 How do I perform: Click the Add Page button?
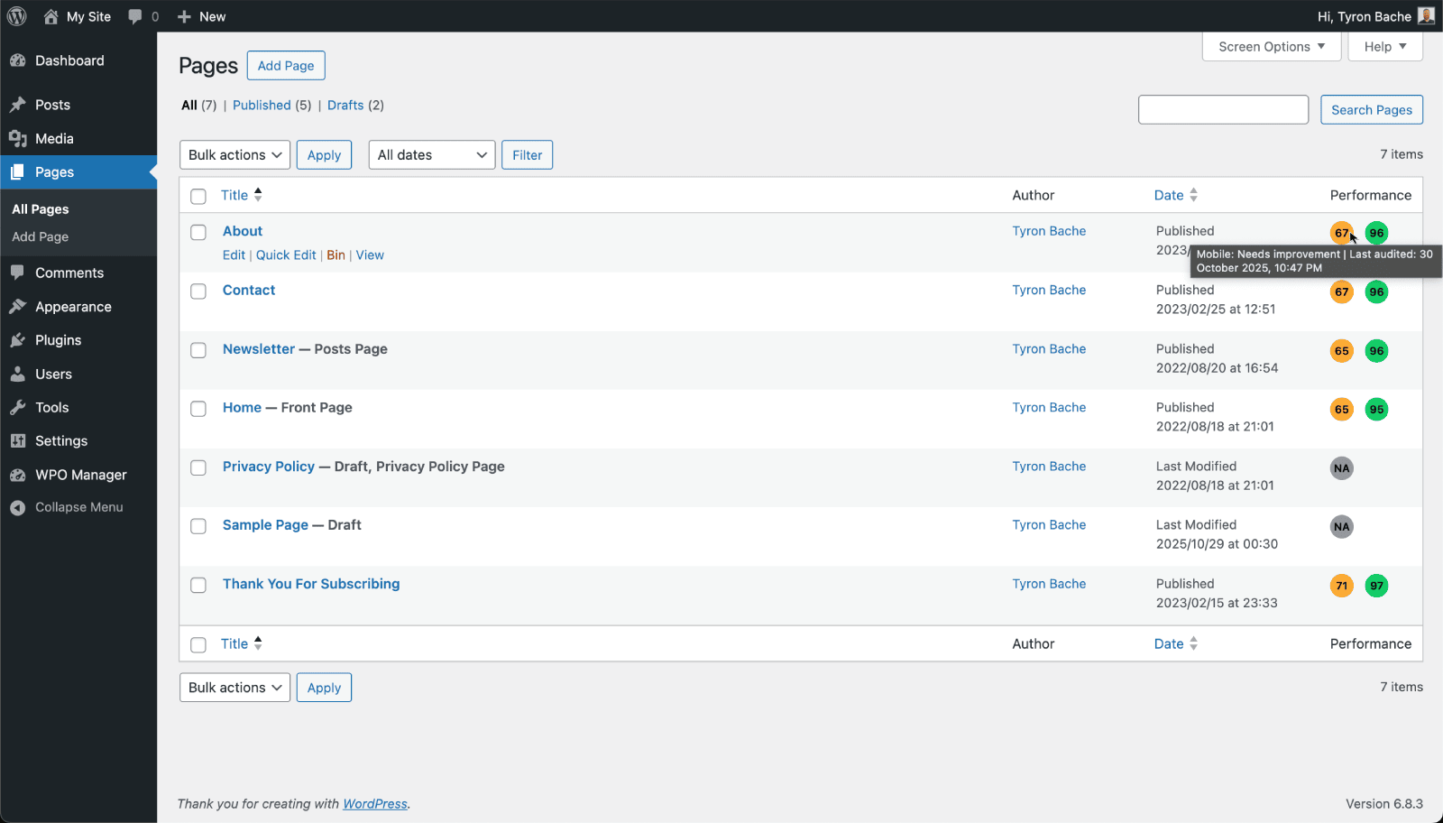[x=285, y=65]
